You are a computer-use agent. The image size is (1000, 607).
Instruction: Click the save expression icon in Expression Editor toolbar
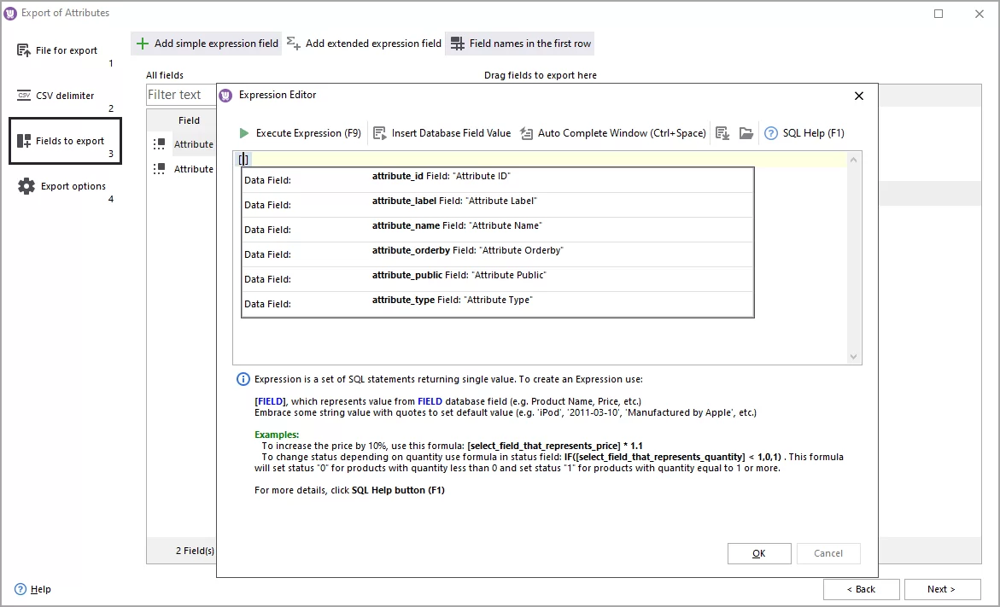(x=722, y=133)
